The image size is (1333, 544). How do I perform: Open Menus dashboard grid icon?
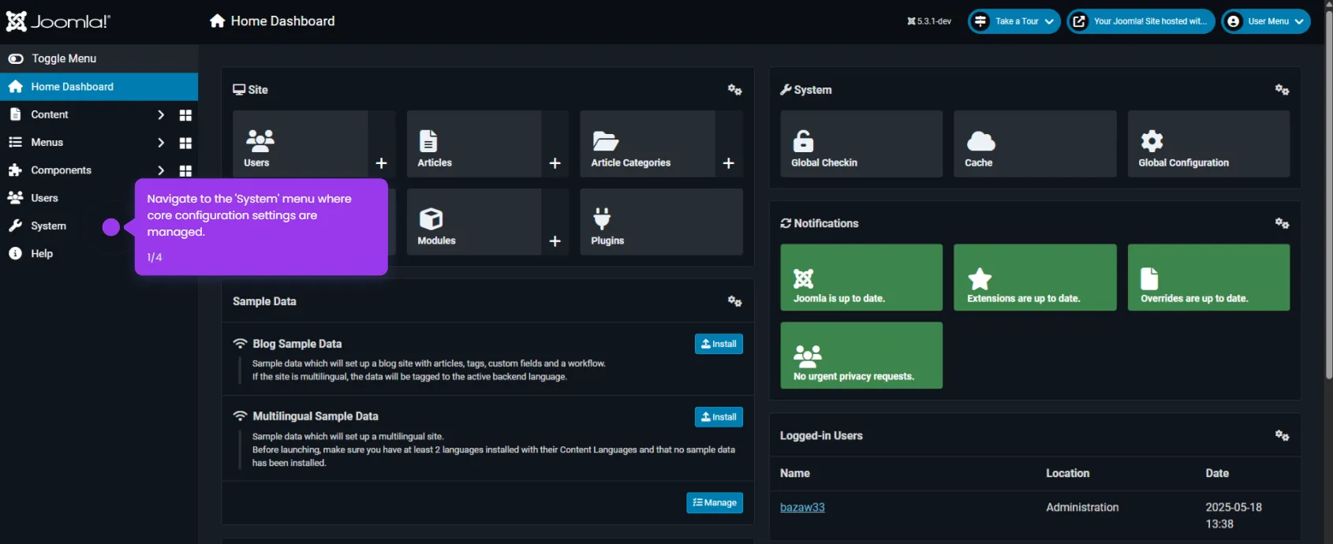tap(185, 143)
